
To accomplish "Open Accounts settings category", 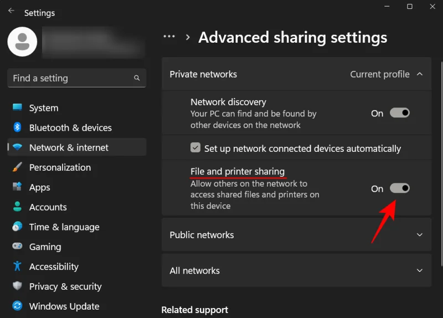I will click(76, 207).
